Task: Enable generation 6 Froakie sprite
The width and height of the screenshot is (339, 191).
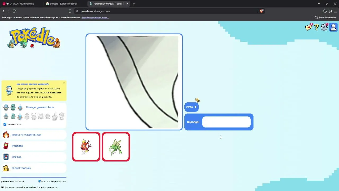Action: pyautogui.click(x=41, y=116)
